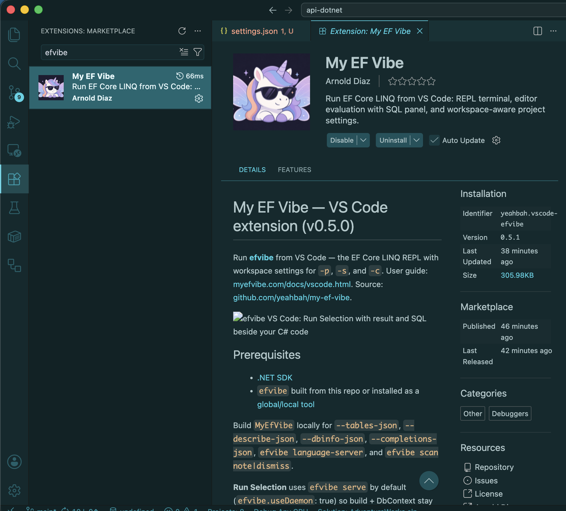Select the Other category tag
Screen dimensions: 566x511
point(473,413)
